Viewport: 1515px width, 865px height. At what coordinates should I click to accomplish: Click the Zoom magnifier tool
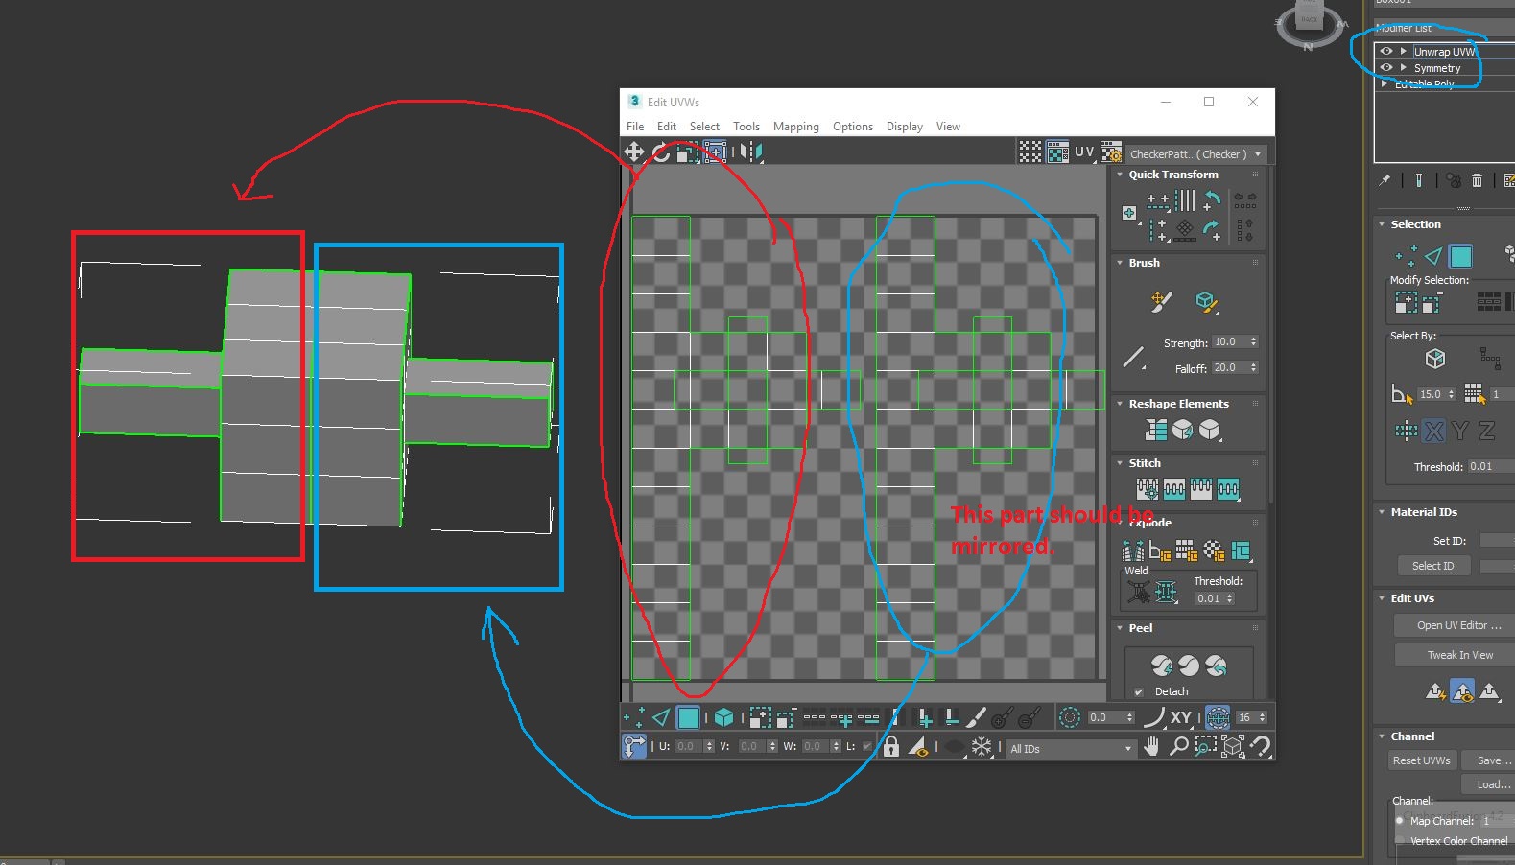(x=1178, y=746)
